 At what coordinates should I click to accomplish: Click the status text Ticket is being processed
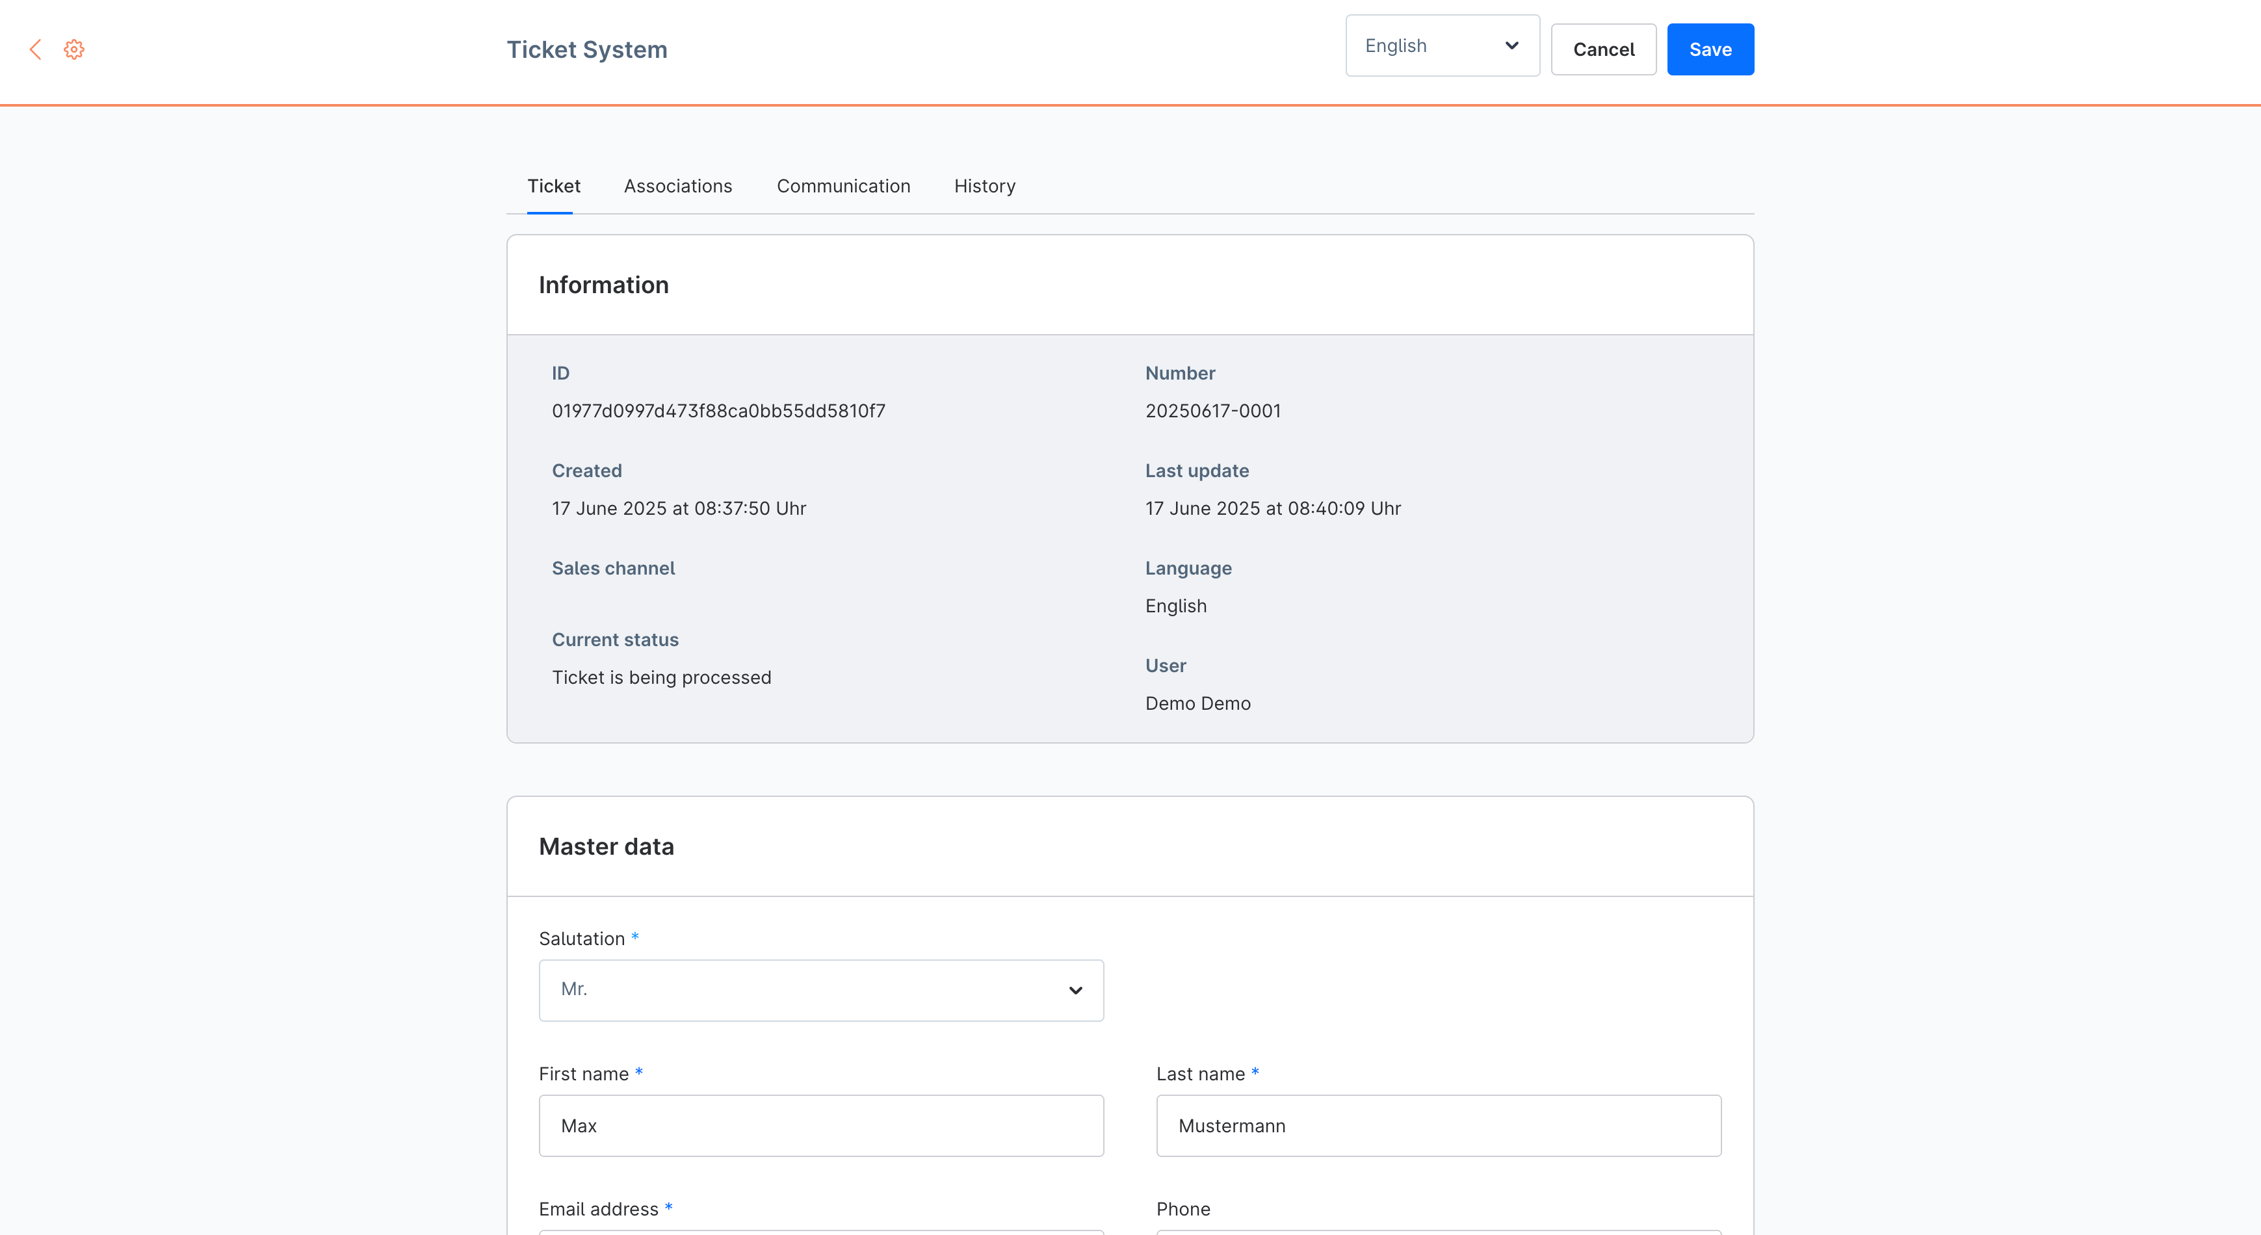661,678
